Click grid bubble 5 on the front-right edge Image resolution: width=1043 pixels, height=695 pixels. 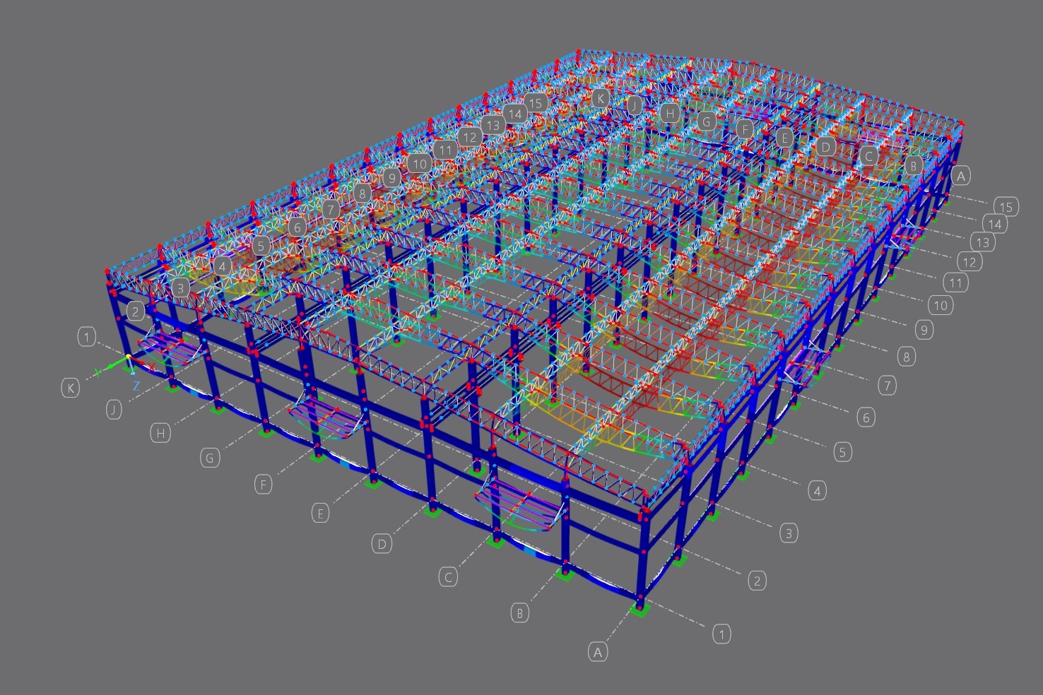coord(842,451)
